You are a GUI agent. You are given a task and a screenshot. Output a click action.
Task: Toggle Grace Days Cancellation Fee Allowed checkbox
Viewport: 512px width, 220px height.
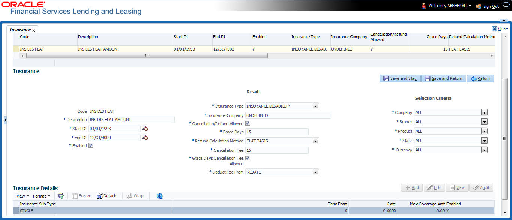[247, 158]
